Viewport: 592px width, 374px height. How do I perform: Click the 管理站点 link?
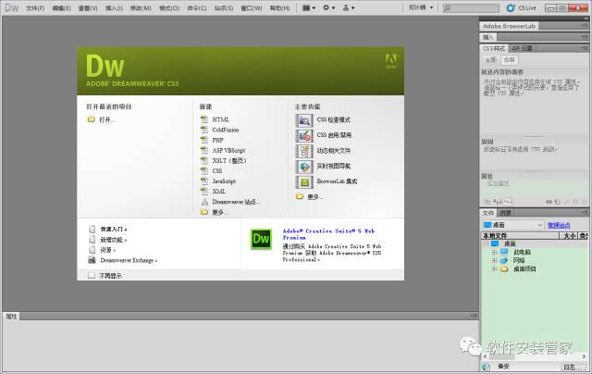pyautogui.click(x=561, y=224)
